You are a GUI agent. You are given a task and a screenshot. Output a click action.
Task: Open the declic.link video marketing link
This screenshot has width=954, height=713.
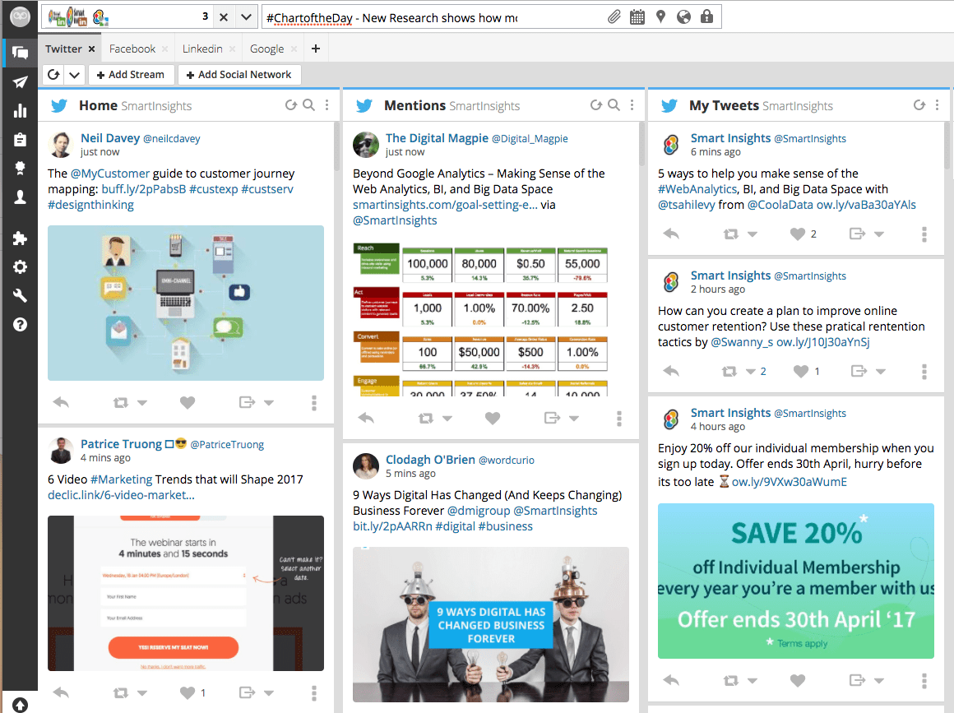121,495
